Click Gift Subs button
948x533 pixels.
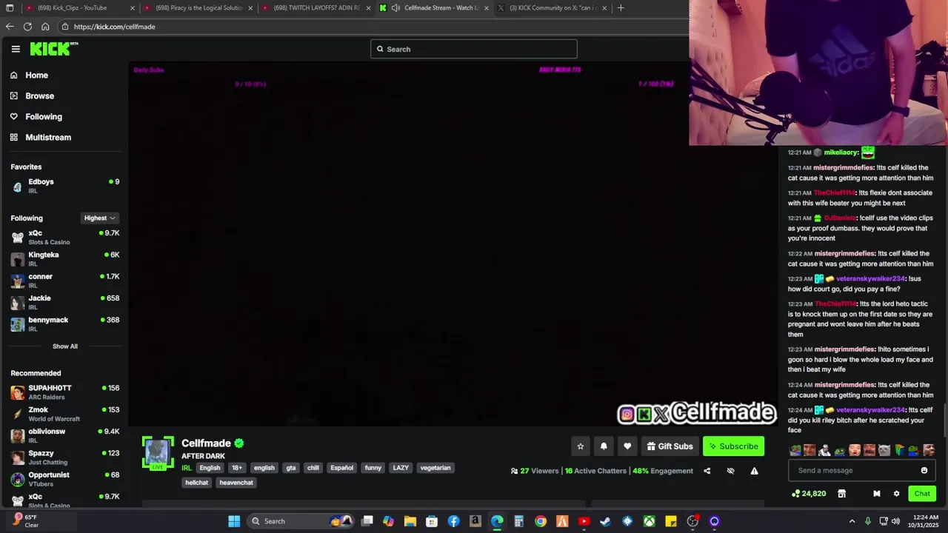click(670, 446)
